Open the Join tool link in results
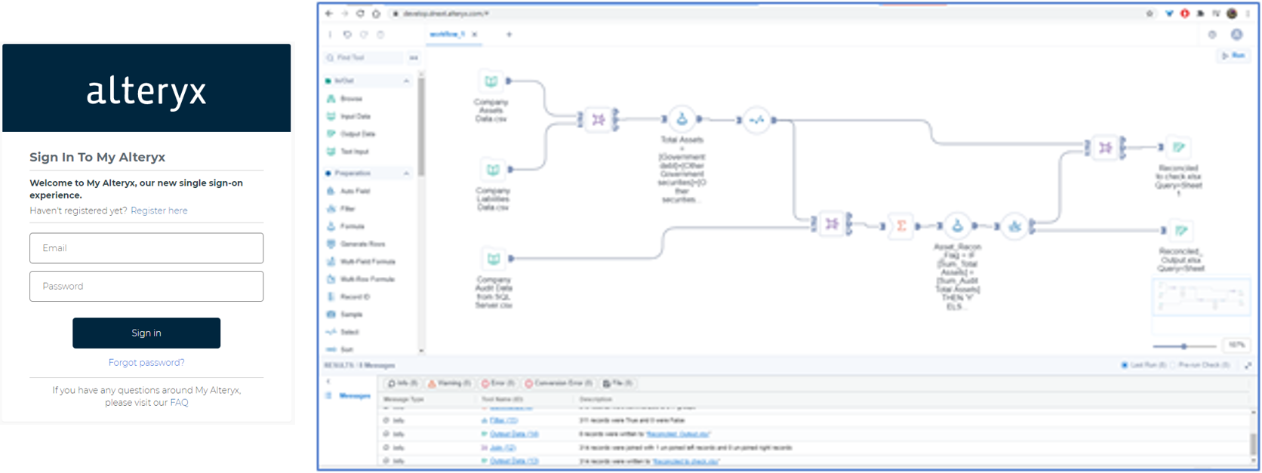Viewport: 1262px width, 473px height. click(503, 448)
